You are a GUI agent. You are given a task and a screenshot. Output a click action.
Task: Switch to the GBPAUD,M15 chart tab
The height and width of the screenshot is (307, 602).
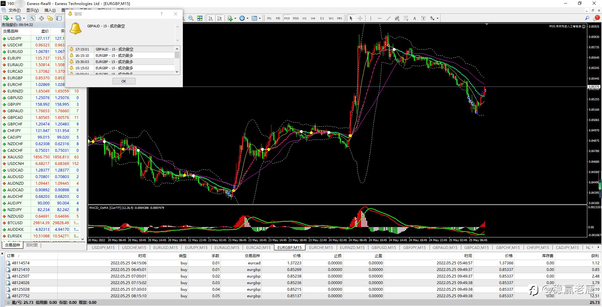click(x=445, y=248)
